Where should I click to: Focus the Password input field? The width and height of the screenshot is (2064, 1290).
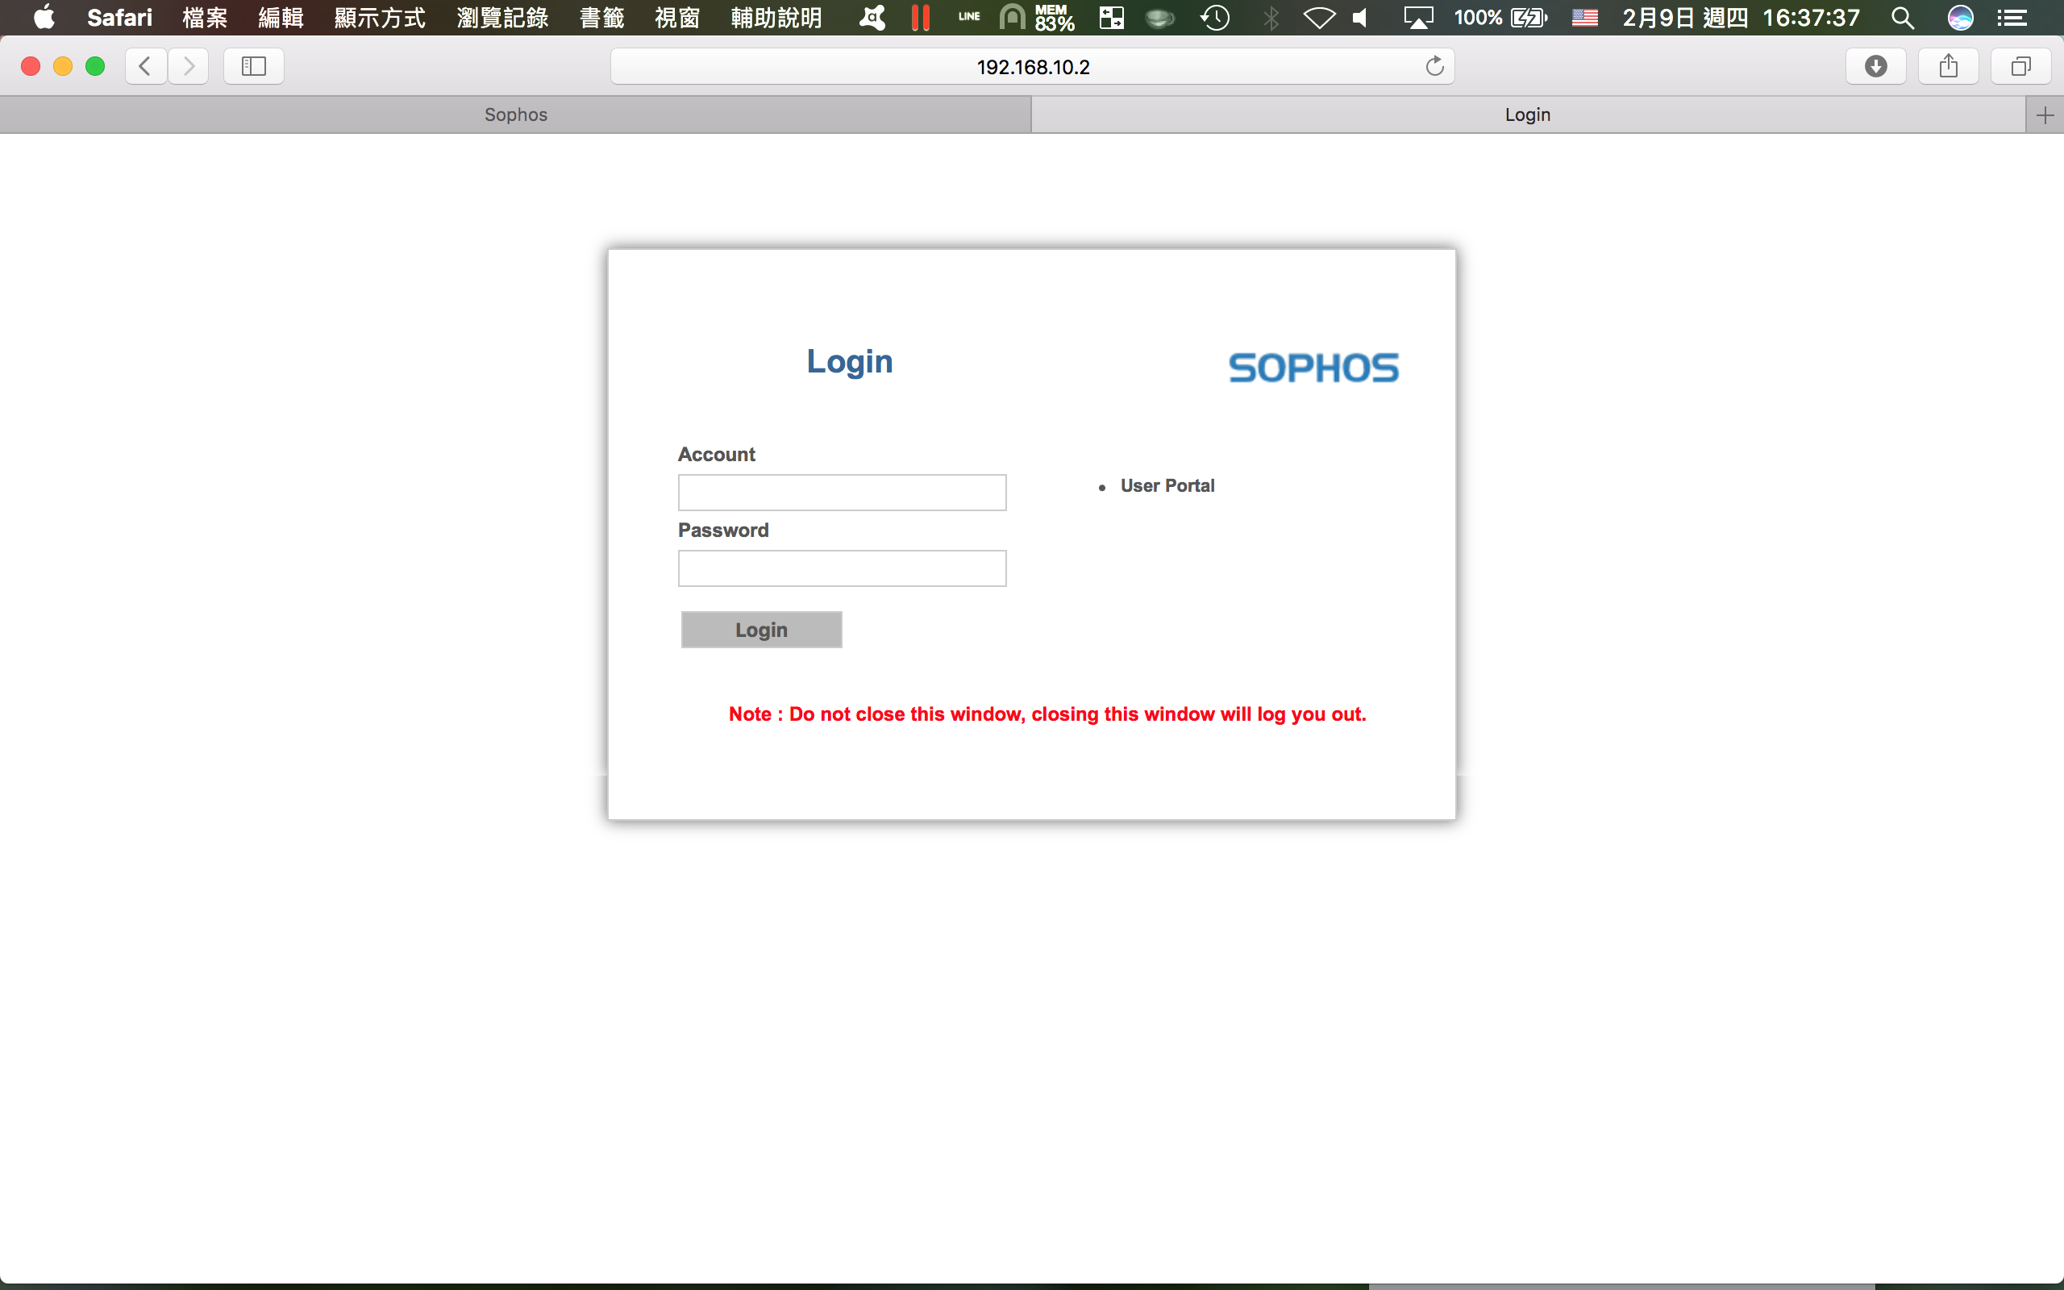842,568
